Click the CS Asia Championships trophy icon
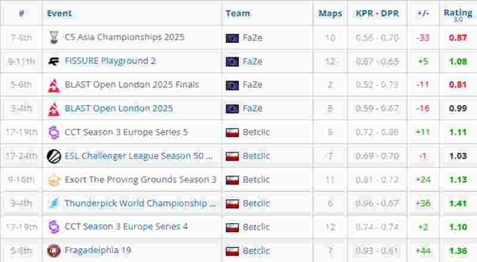 click(54, 38)
